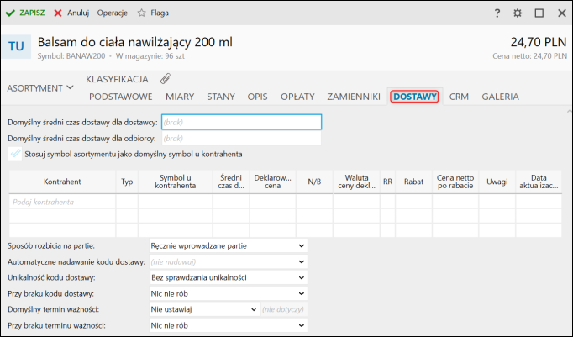The width and height of the screenshot is (573, 337).
Task: Click the N/B column header
Action: 314,182
